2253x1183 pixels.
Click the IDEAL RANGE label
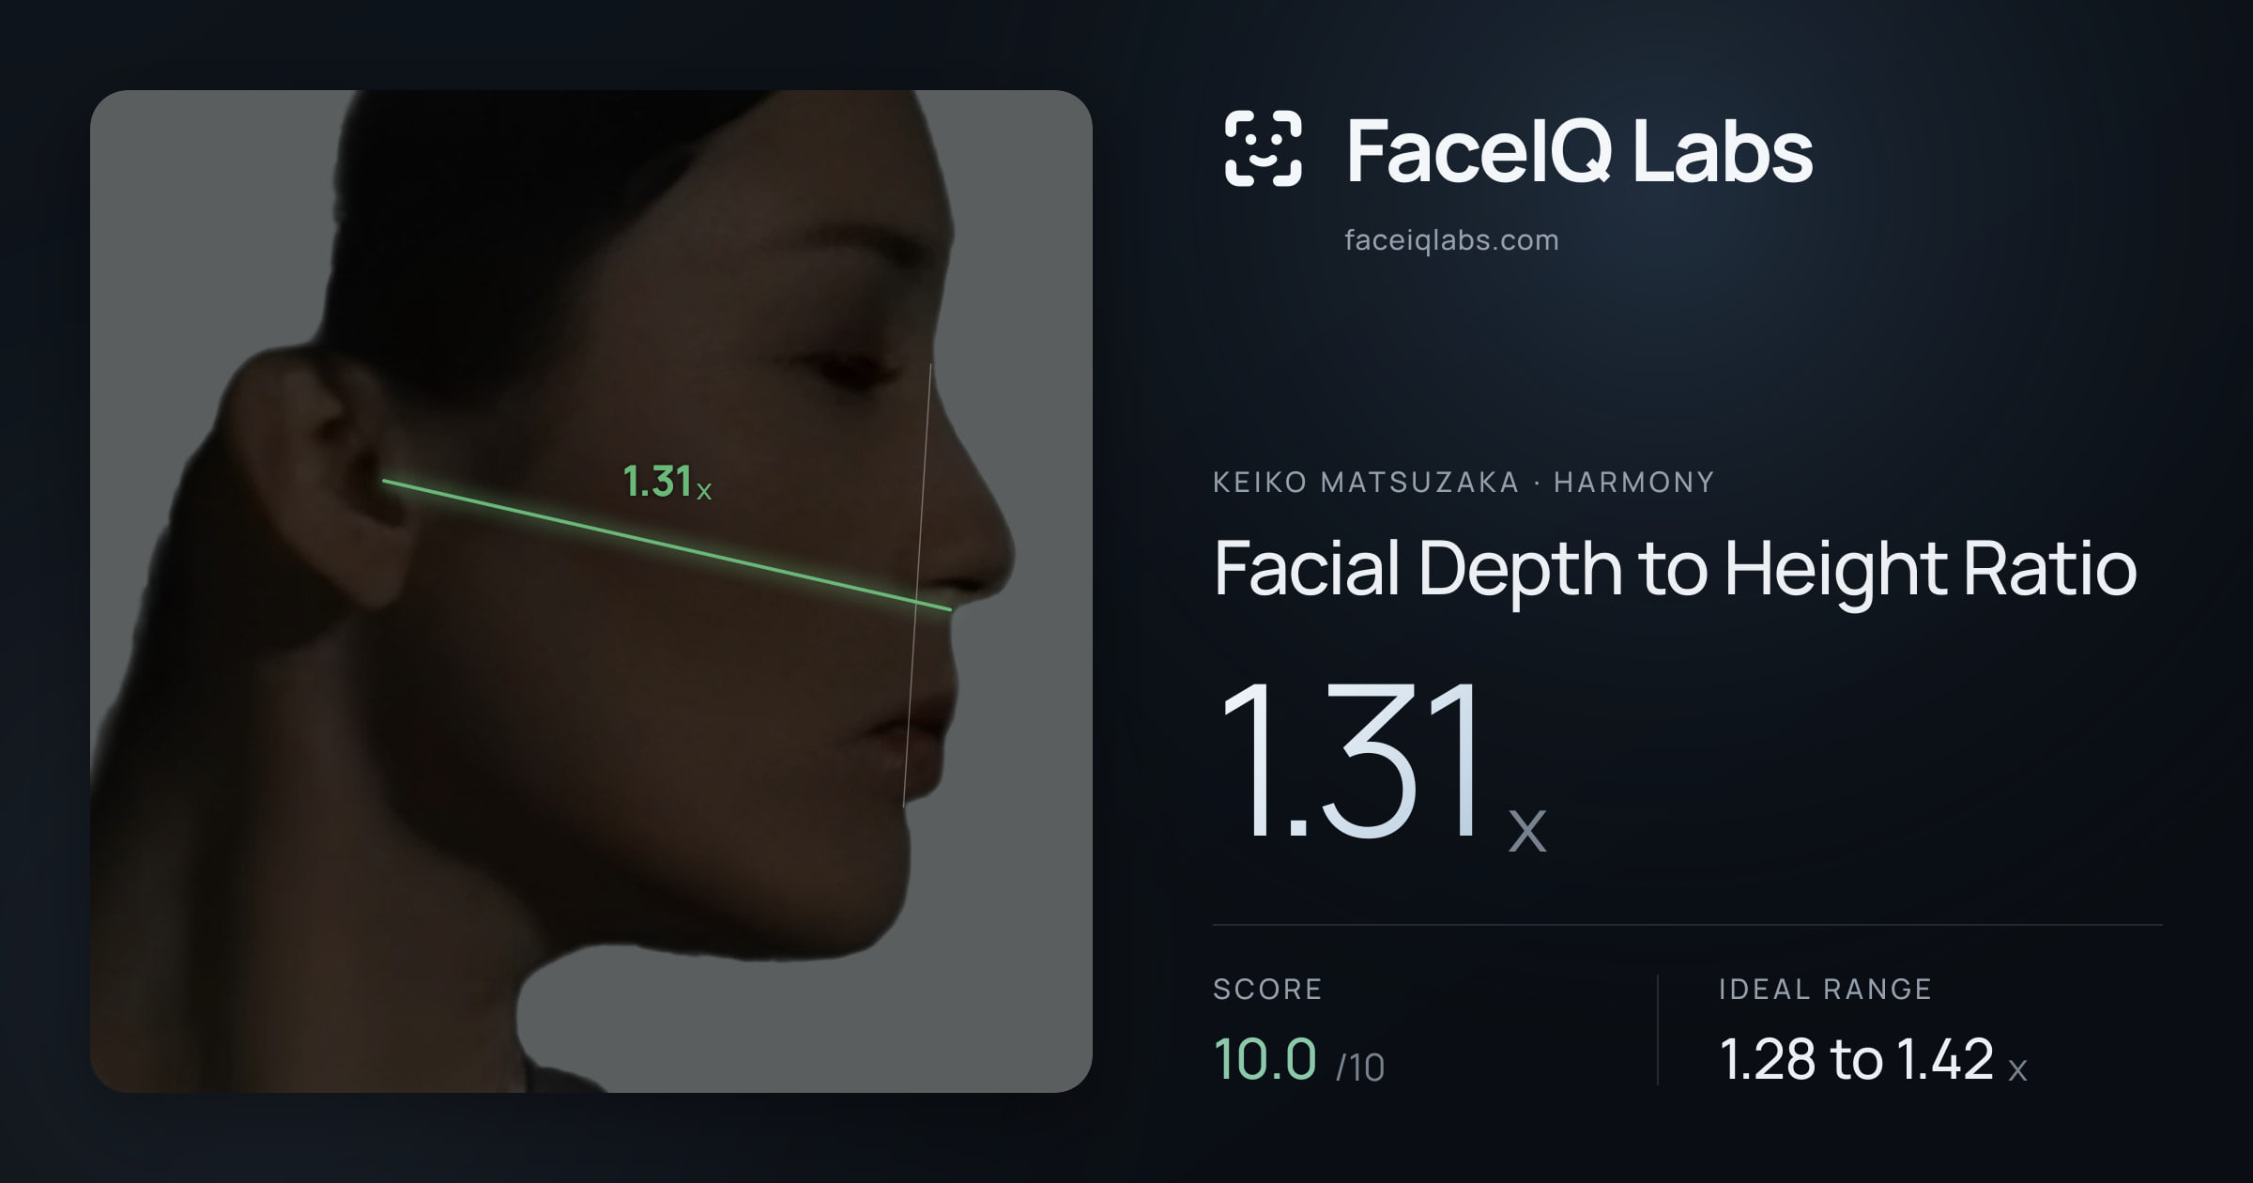tap(1825, 989)
